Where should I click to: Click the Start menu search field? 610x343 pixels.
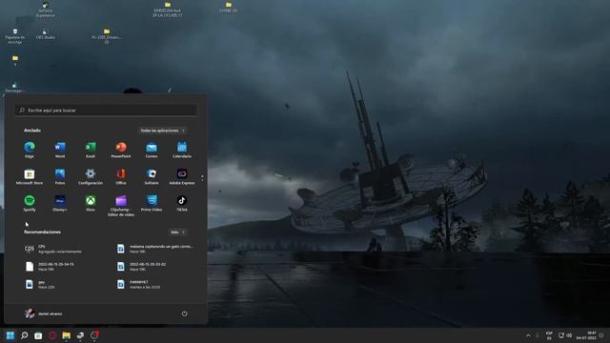[106, 111]
